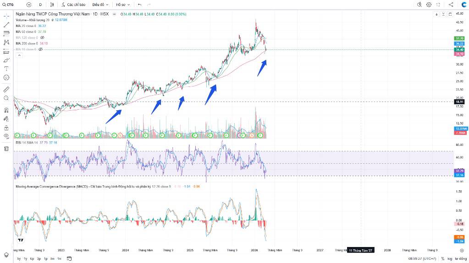Click the MA 200 close 0 legend
Viewport: 469px width, 263px height.
[x=27, y=43]
